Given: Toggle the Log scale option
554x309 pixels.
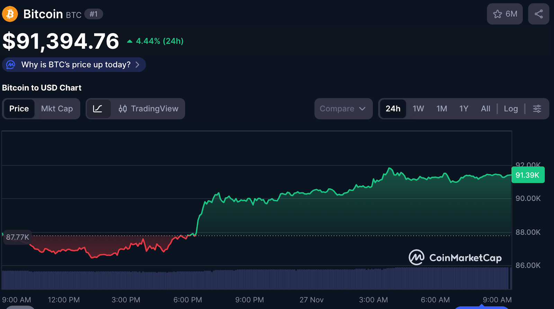Looking at the screenshot, I should (511, 109).
